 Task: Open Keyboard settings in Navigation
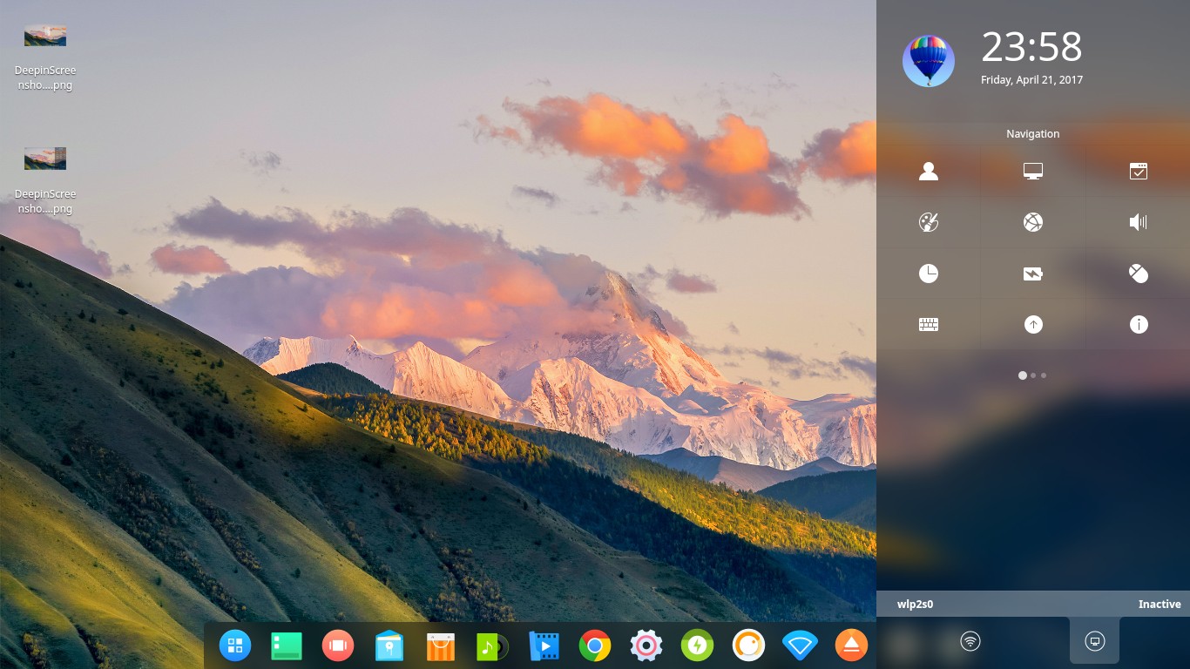coord(929,324)
